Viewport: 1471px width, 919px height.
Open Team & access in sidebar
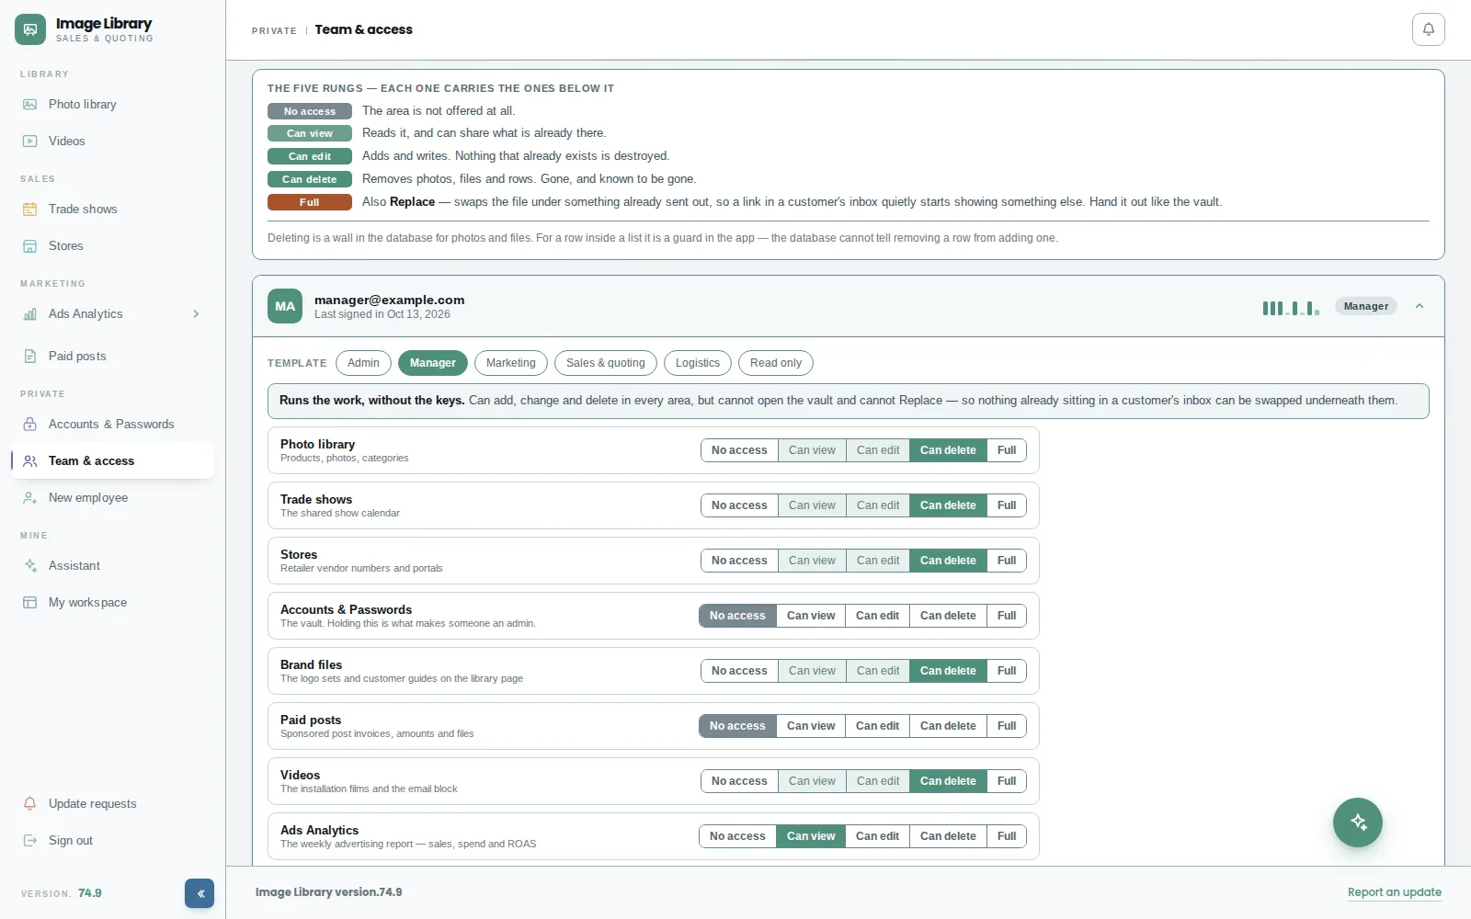113,461
